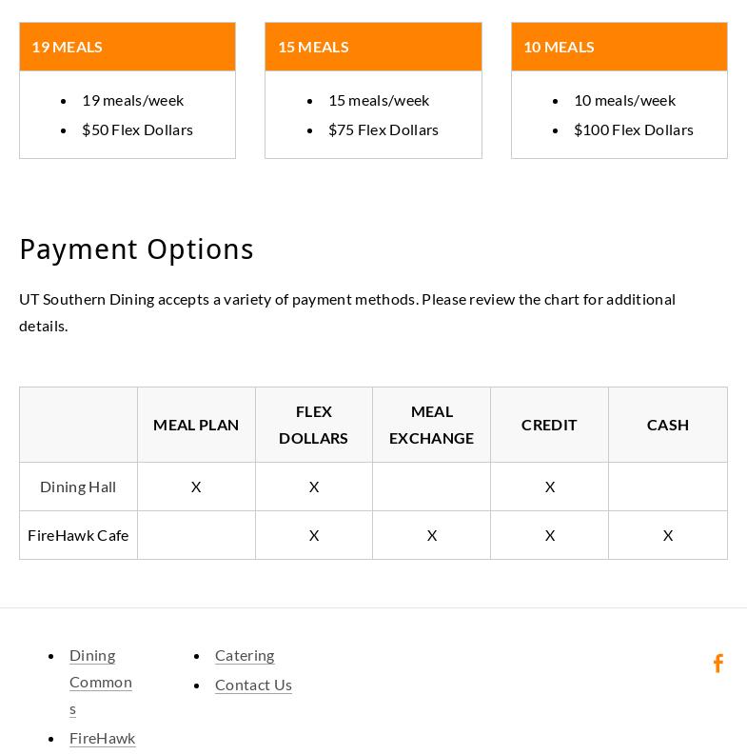747x755 pixels.
Task: Click the $50 Flex Dollars bullet text
Action: point(137,129)
